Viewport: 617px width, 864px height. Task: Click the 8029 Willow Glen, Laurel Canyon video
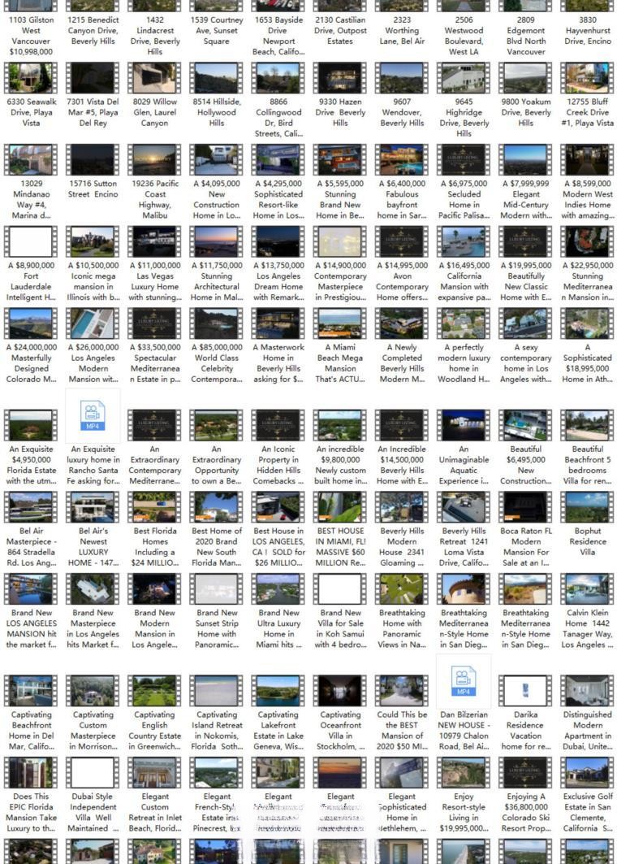(x=154, y=79)
